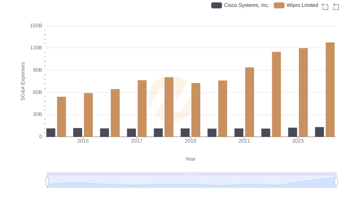Click the Wipro bar for 2017
Viewport: 344px width, 198px height.
[142, 109]
